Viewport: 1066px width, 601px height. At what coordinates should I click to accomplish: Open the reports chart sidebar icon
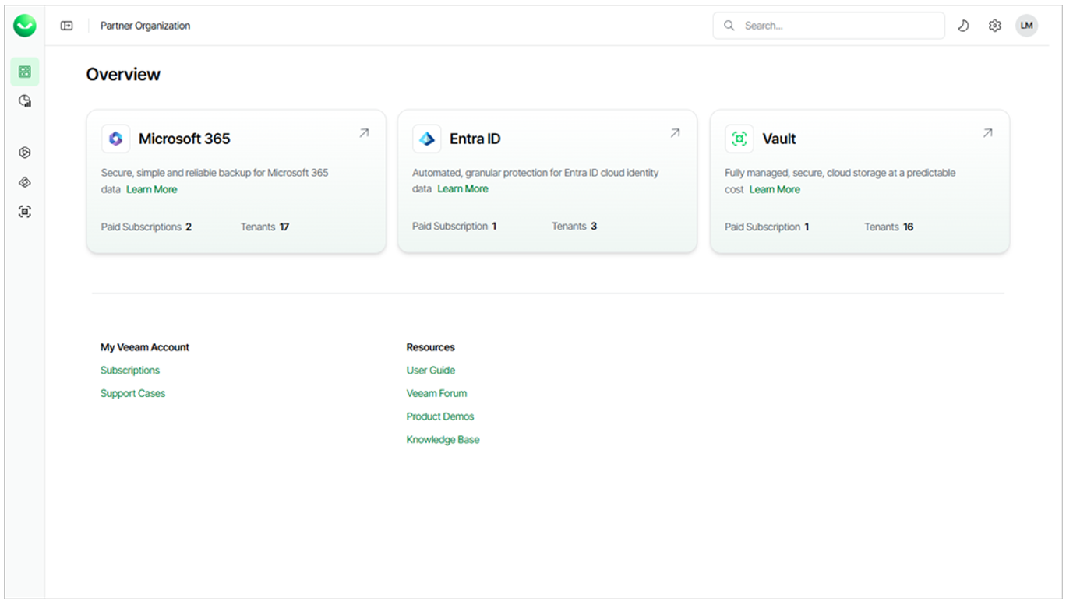[x=25, y=101]
